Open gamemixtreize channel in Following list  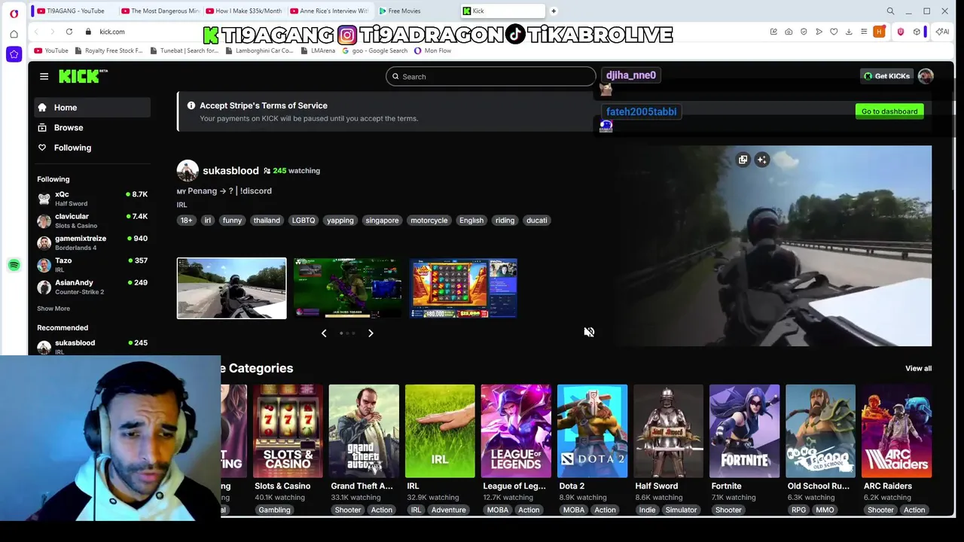coord(92,242)
